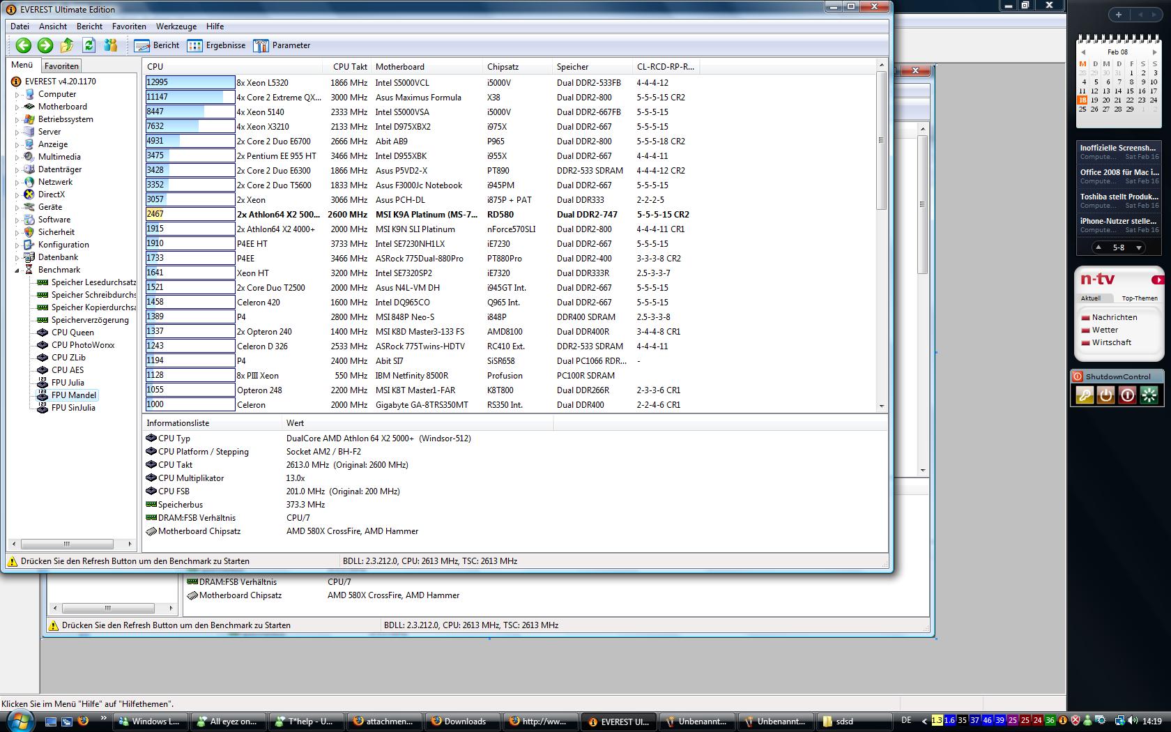
Task: Click the plus icon atop the sidebar
Action: pyautogui.click(x=1119, y=15)
